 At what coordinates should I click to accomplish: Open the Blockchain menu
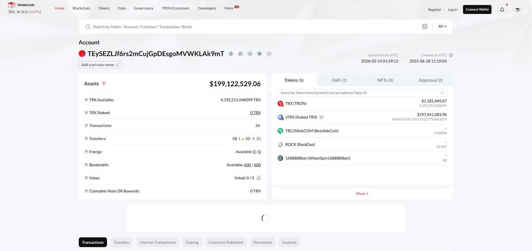(82, 8)
